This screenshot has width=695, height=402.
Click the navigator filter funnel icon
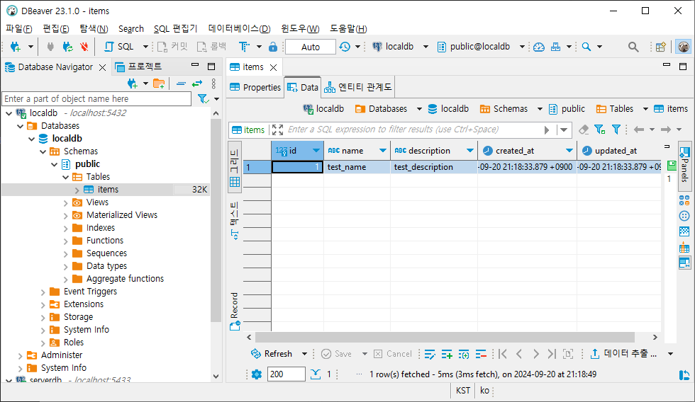[203, 98]
